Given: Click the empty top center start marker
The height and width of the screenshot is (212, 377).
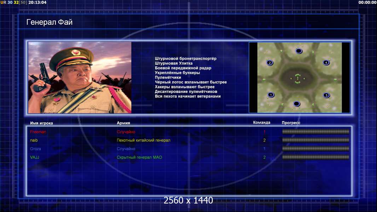Looking at the screenshot, I should [x=298, y=51].
